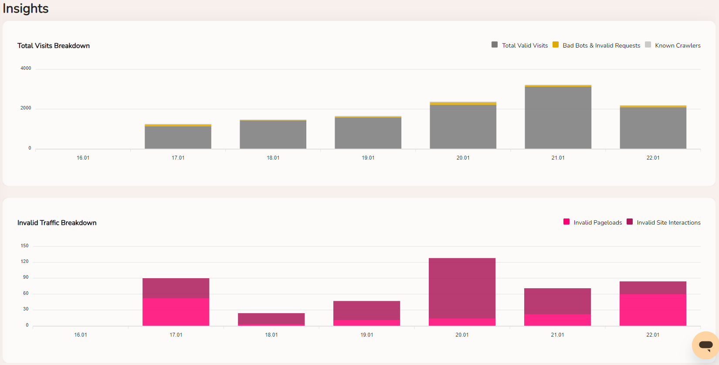Image resolution: width=719 pixels, height=365 pixels.
Task: Click the light gray Known Crawlers swatch
Action: point(648,44)
